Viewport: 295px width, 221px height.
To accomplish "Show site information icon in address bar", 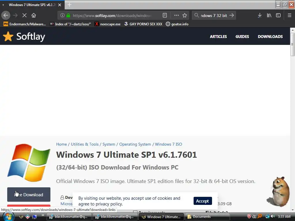I will (x=63, y=16).
